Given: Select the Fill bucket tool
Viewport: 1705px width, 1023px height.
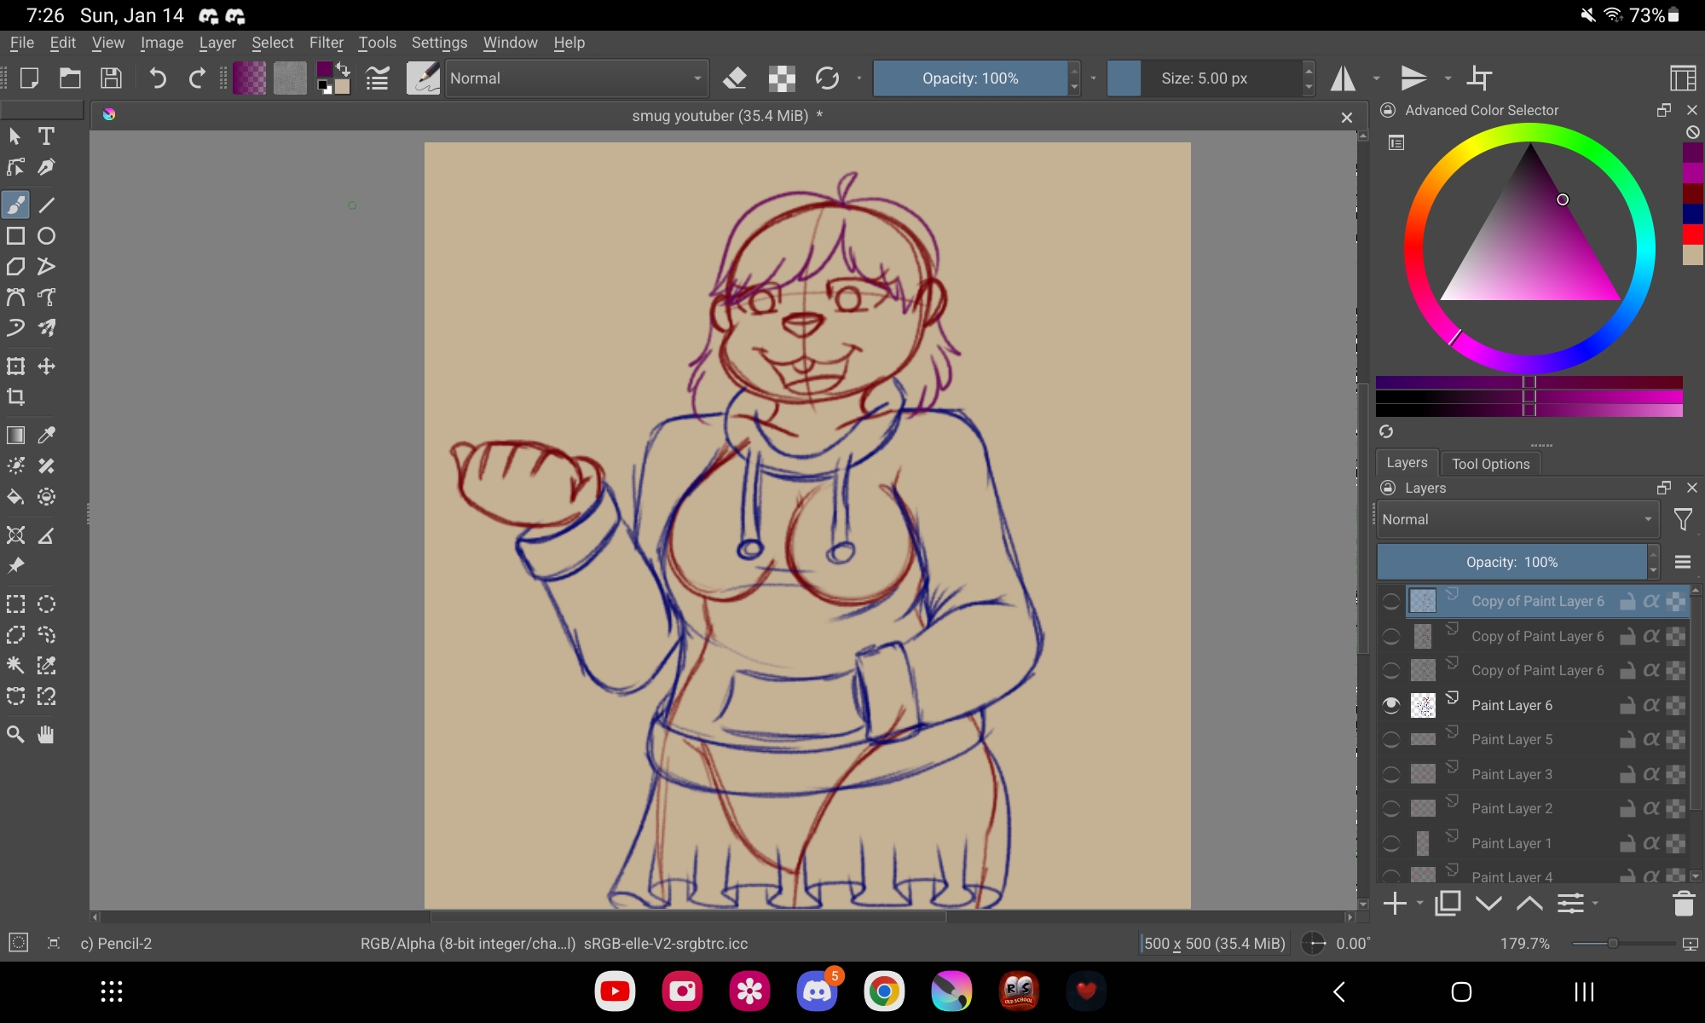Looking at the screenshot, I should pos(15,497).
